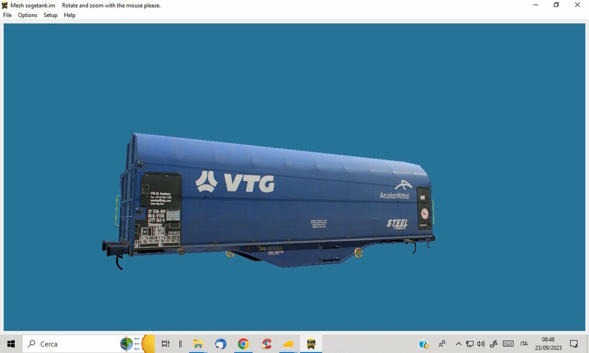Open the clock showing 08:48
The image size is (589, 353).
(548, 344)
